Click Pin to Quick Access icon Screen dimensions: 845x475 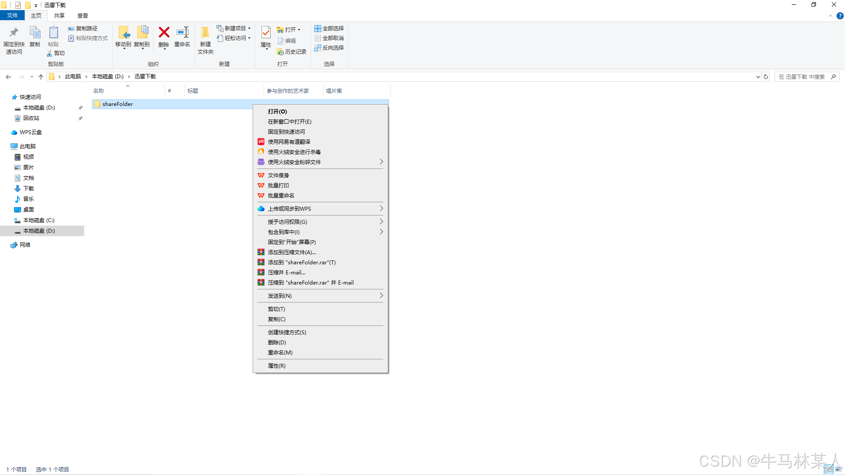point(14,33)
